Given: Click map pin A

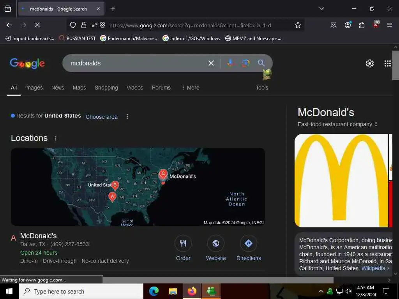Looking at the screenshot, I should [112, 197].
